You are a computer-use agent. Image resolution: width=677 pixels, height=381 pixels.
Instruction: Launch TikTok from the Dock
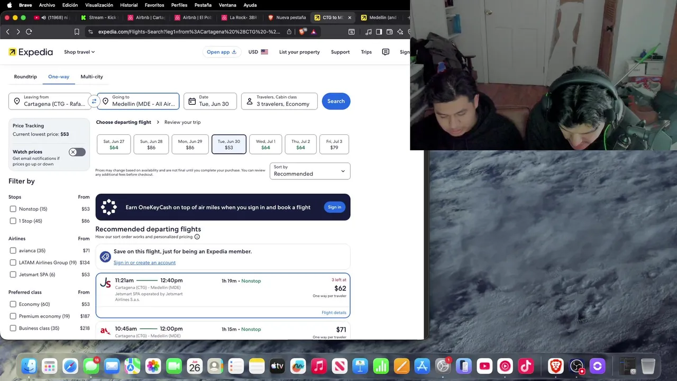coord(526,366)
